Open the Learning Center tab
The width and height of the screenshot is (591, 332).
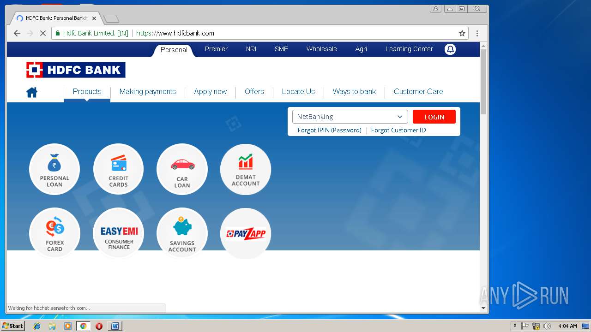click(x=409, y=49)
